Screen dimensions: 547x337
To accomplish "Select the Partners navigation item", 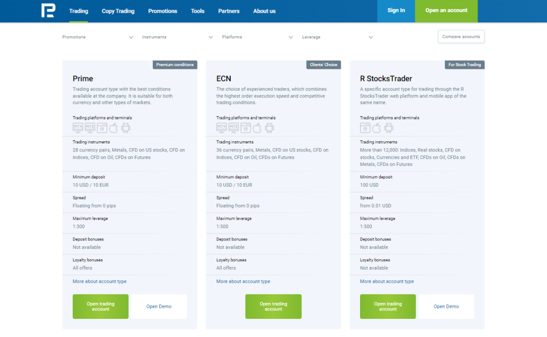I will [229, 11].
